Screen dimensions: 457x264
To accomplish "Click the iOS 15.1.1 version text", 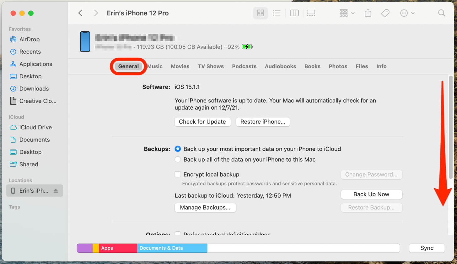I will (x=187, y=87).
